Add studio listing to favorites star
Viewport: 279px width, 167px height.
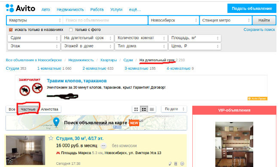(51, 138)
